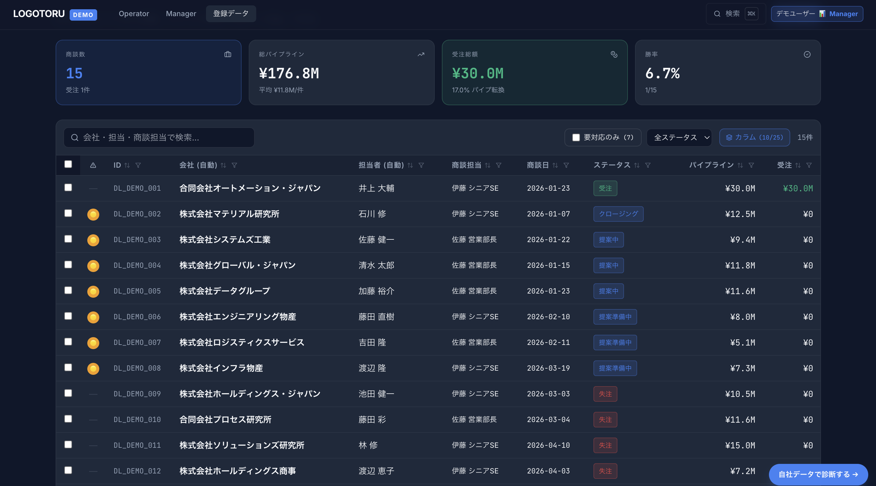Click the alert dot for DL_DEMO_008
The height and width of the screenshot is (486, 876).
(x=93, y=369)
